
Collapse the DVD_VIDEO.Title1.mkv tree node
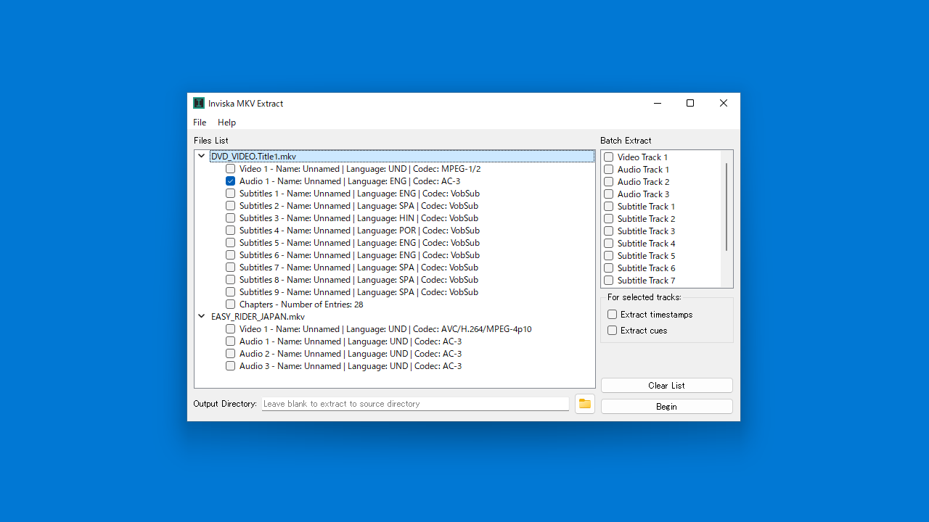point(202,156)
